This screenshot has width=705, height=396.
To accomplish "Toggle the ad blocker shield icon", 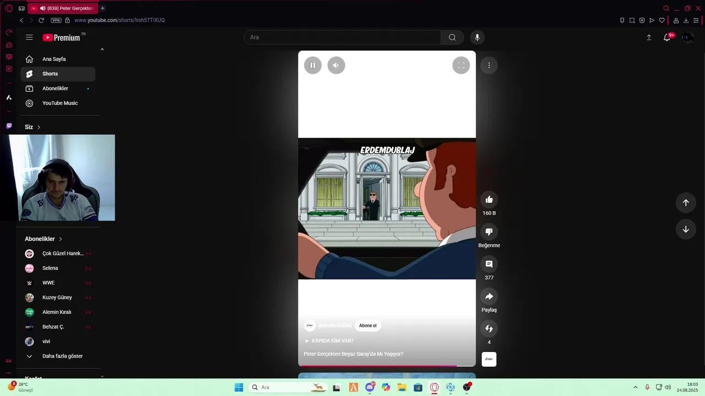I will point(642,20).
